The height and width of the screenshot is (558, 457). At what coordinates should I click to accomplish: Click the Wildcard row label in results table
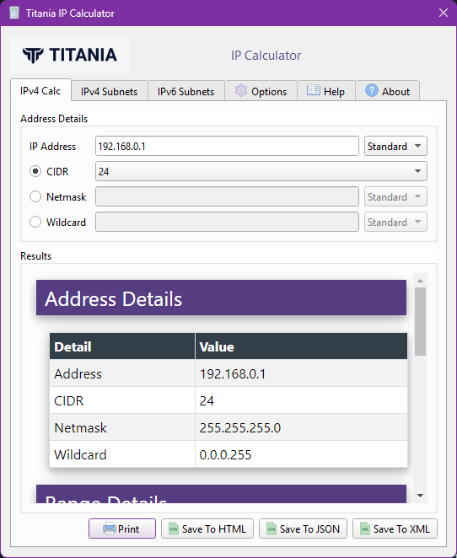(80, 455)
